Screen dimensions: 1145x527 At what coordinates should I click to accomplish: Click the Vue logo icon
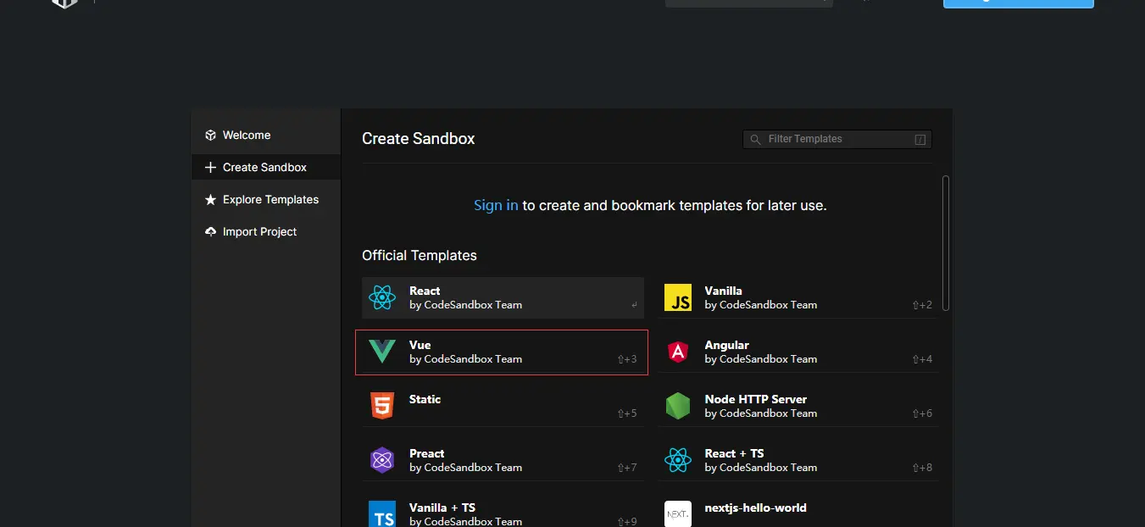pyautogui.click(x=382, y=352)
